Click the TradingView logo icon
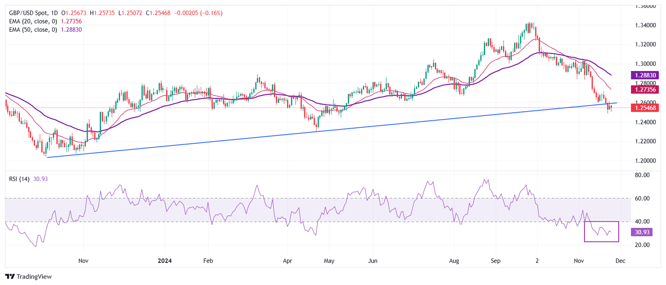This screenshot has height=285, width=666. pyautogui.click(x=10, y=276)
